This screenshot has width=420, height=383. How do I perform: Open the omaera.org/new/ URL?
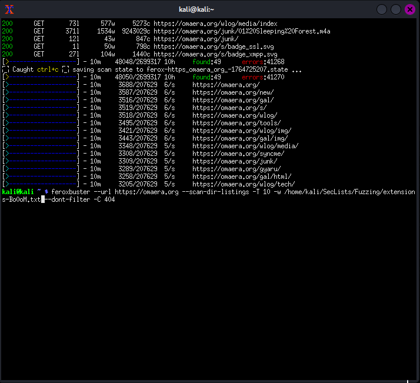(x=233, y=92)
